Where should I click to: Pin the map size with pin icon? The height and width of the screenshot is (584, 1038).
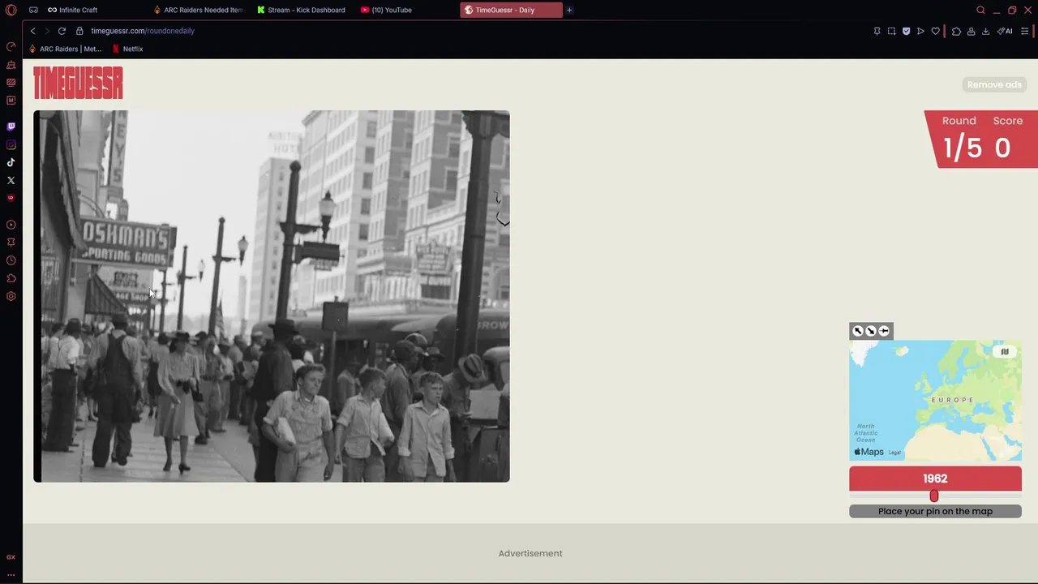(884, 331)
